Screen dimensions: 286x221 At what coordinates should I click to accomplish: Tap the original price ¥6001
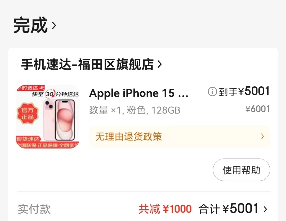[258, 109]
